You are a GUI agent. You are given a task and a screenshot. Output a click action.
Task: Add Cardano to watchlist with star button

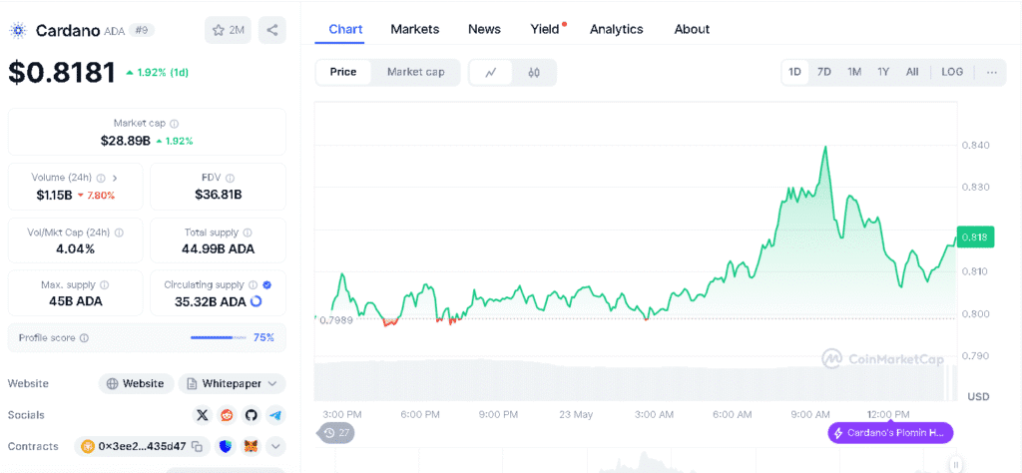(228, 30)
